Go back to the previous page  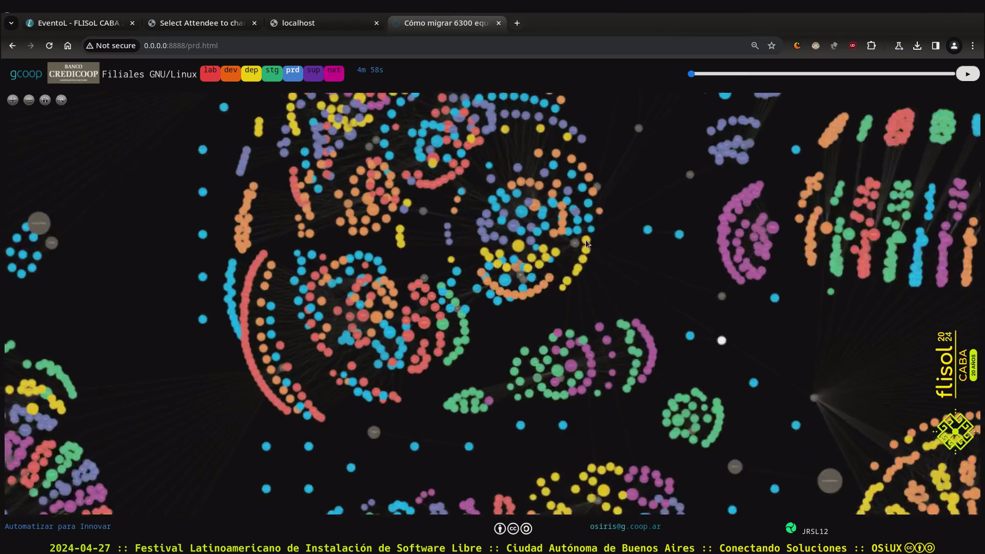[x=12, y=46]
